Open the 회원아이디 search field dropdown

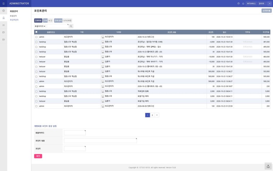(x=40, y=26)
